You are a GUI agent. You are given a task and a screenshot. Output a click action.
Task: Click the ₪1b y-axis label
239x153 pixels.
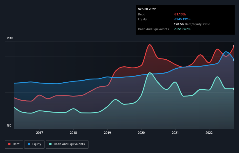tap(10, 38)
